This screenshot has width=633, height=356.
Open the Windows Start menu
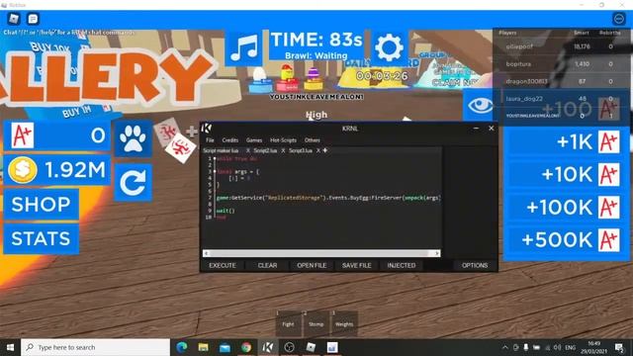(x=11, y=347)
